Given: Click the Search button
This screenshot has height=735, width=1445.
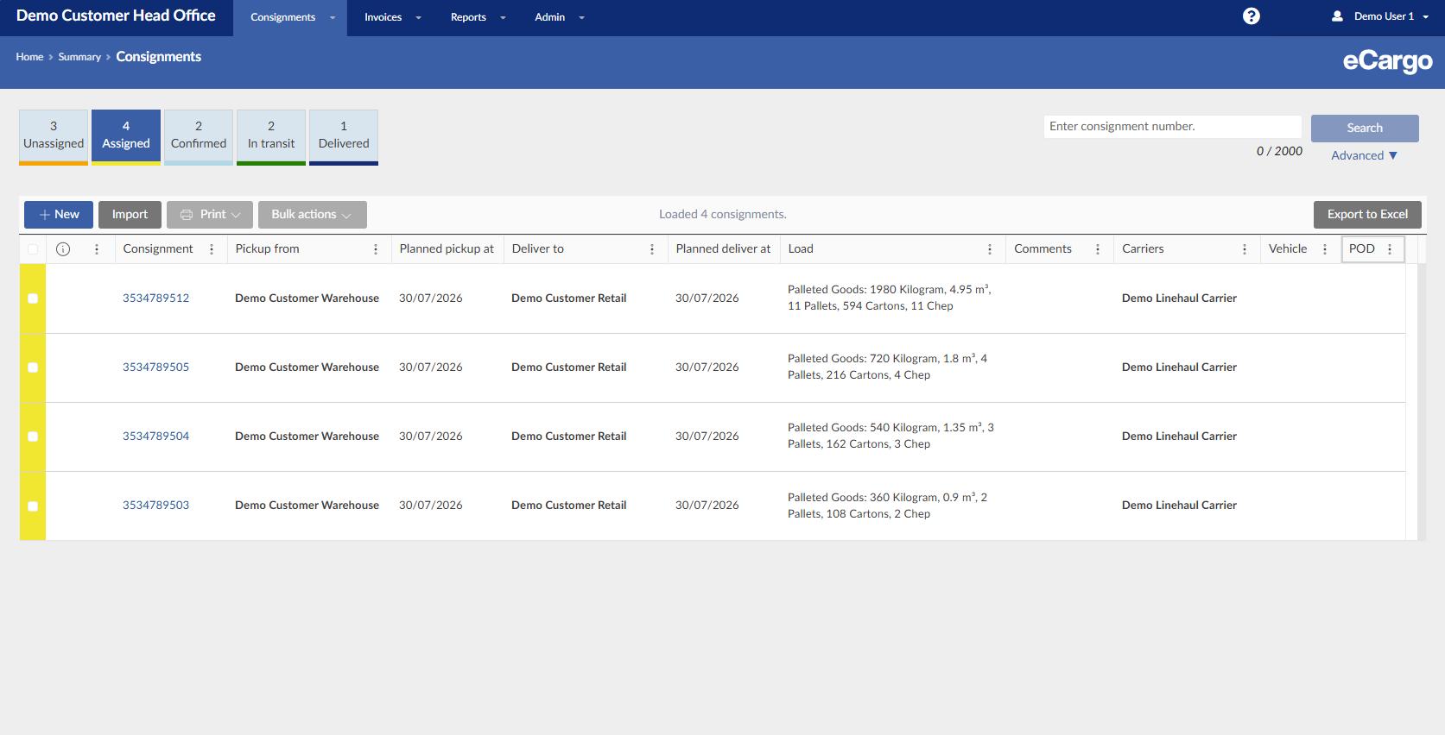Looking at the screenshot, I should (x=1365, y=129).
